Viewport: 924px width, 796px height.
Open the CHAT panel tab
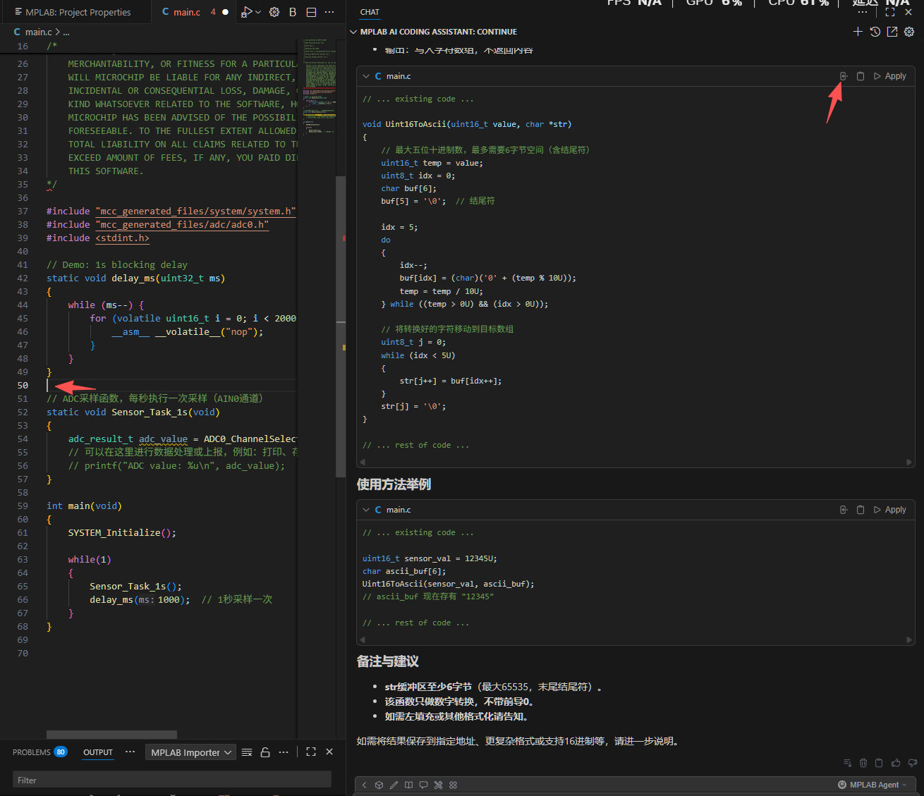click(370, 12)
